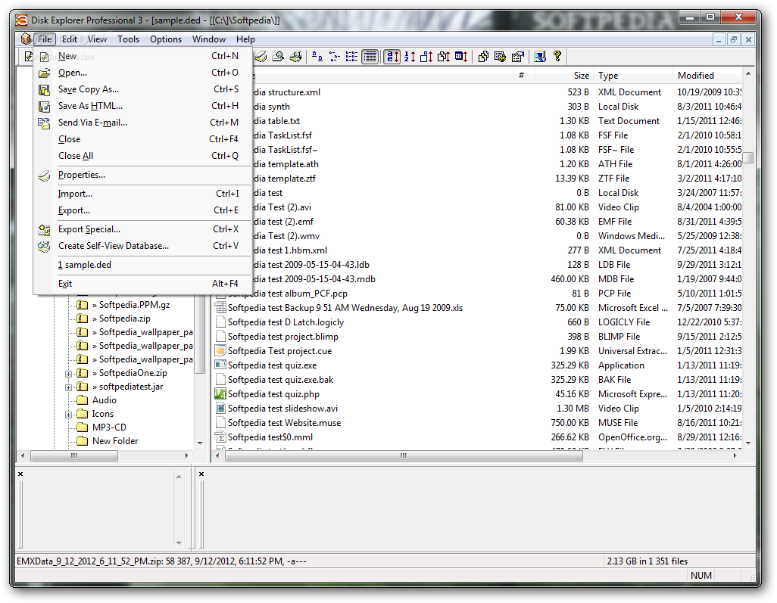Select Export Special... menu entry

point(142,230)
